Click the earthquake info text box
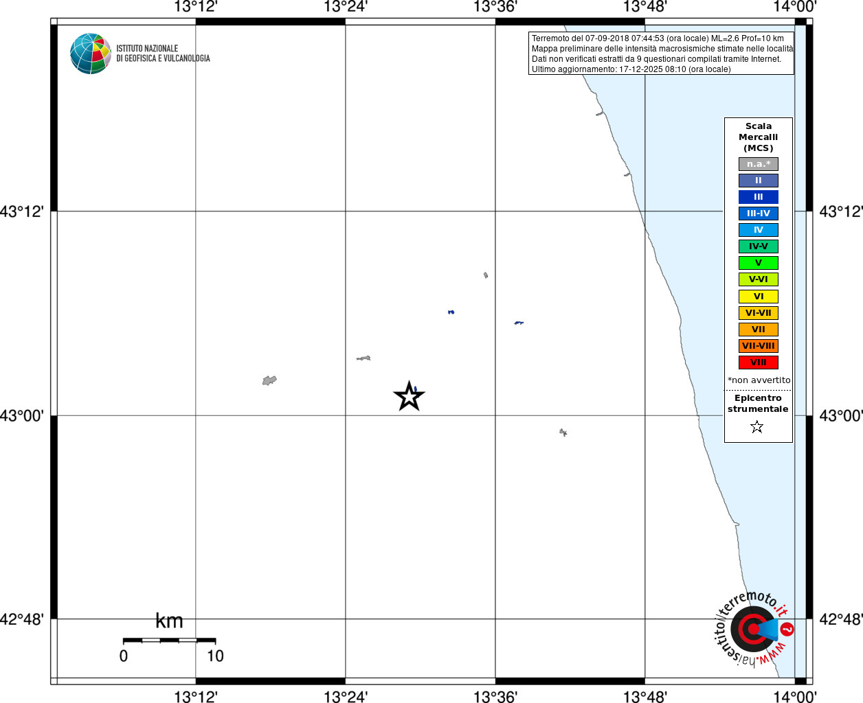This screenshot has height=703, width=863. click(x=661, y=54)
